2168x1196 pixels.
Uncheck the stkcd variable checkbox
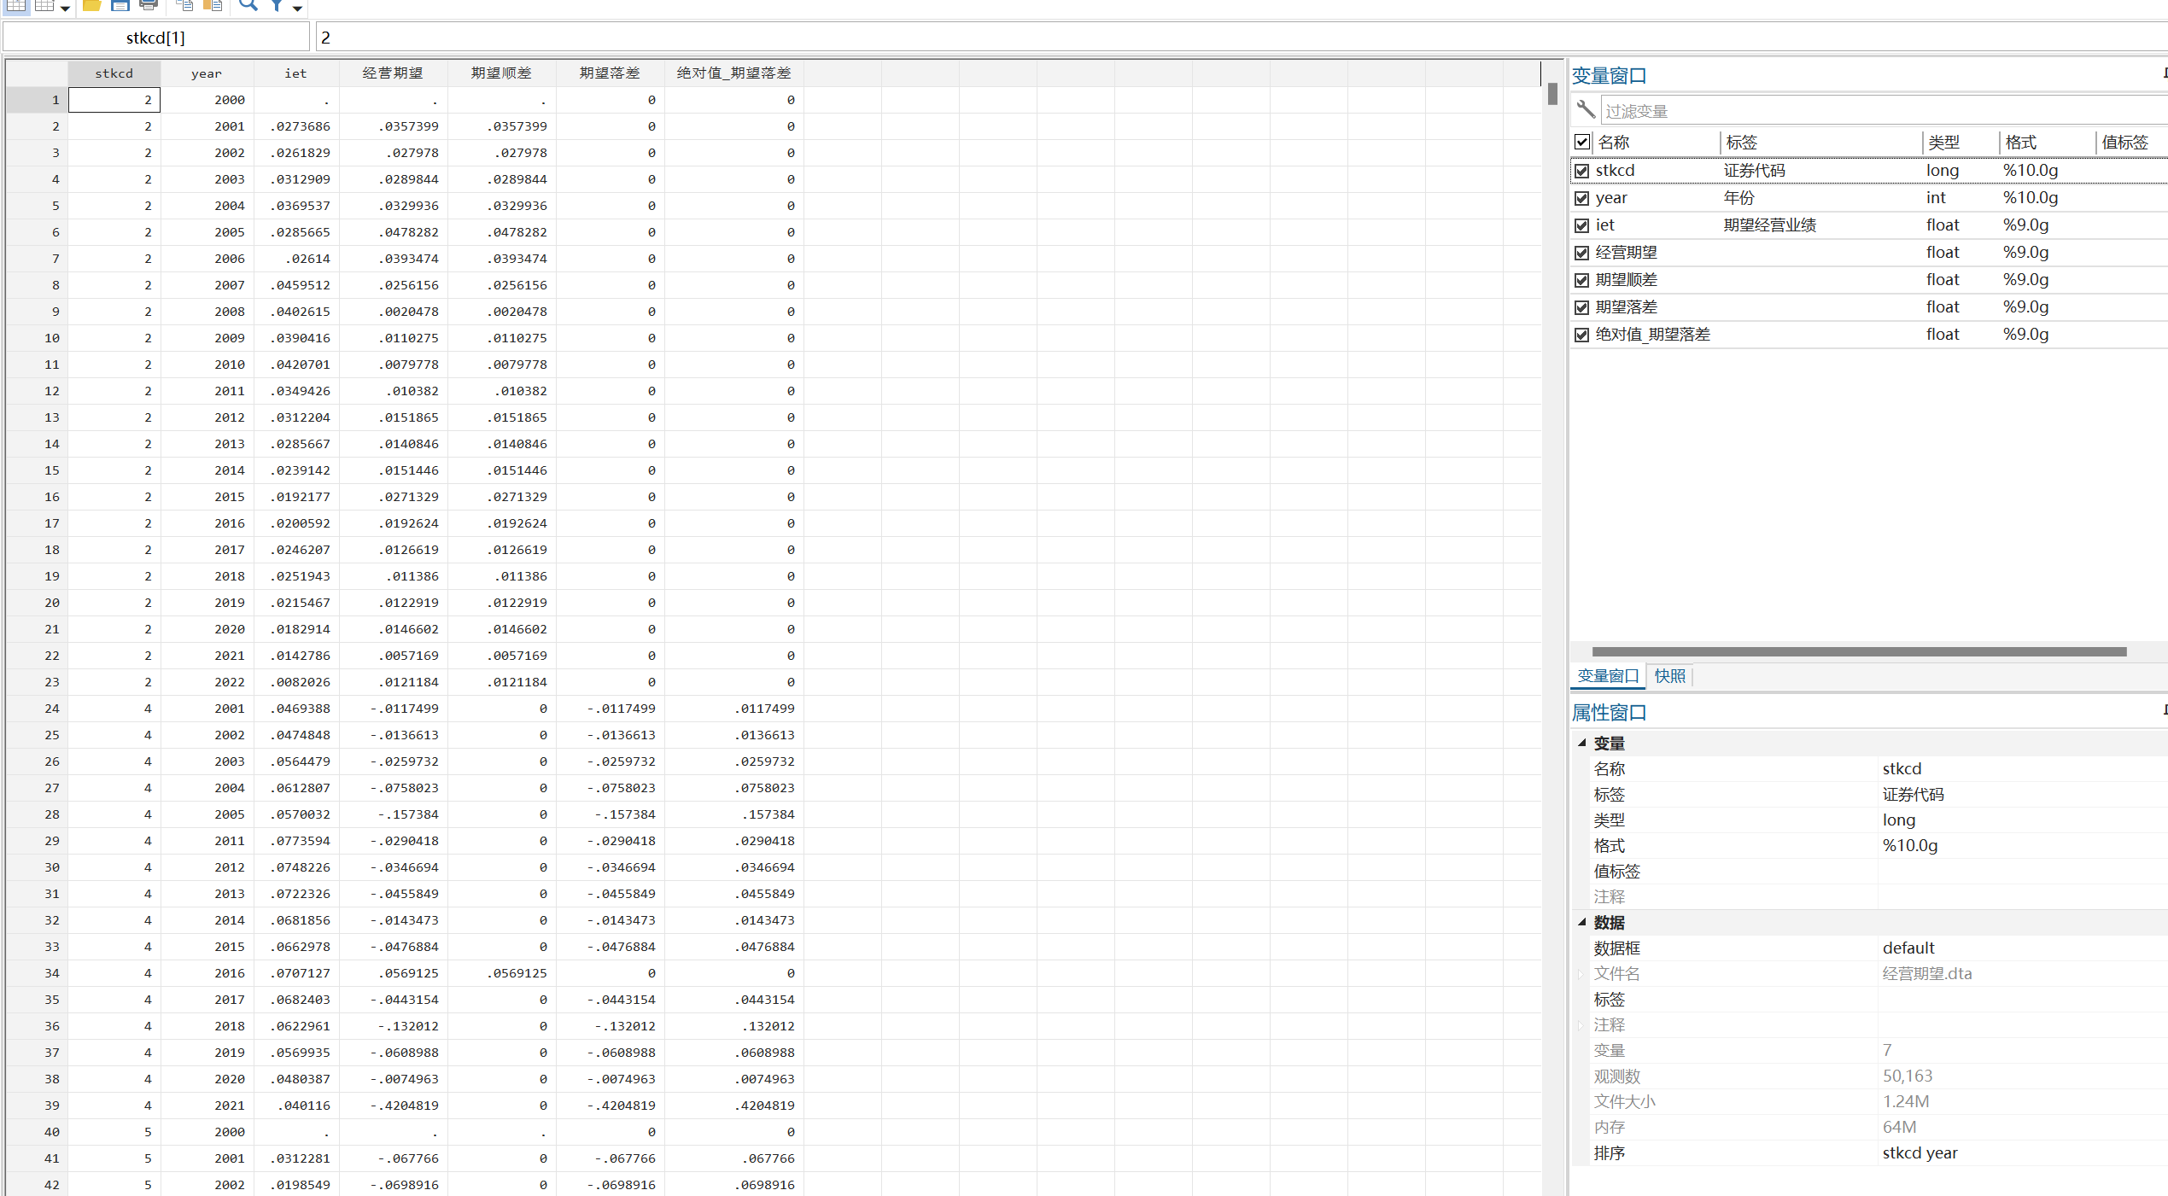coord(1581,171)
